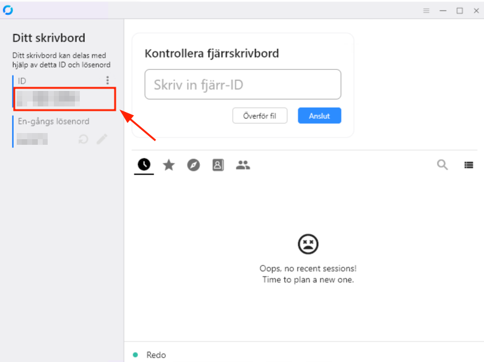Open the Recent sessions clock tab
The width and height of the screenshot is (484, 362).
tap(144, 165)
